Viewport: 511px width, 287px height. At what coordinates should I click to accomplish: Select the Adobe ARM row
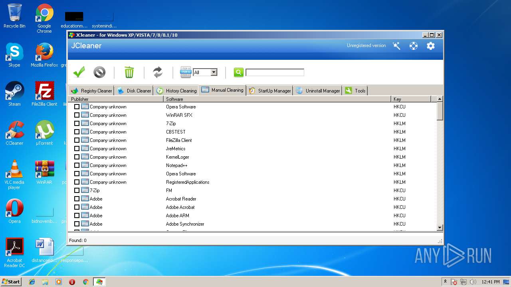[252, 216]
